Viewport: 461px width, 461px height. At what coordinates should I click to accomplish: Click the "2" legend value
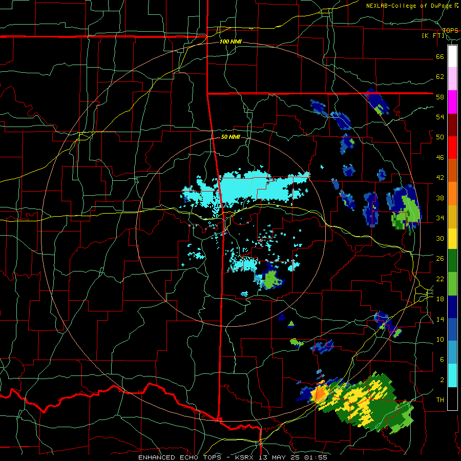pyautogui.click(x=442, y=380)
